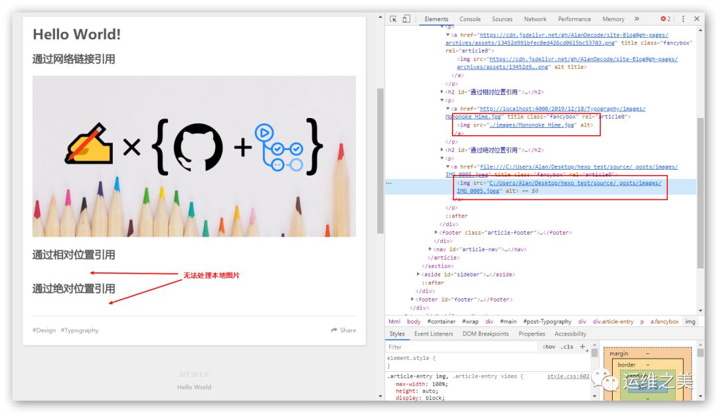Click the #Design tag link
Viewport: 717px width, 413px height.
click(44, 330)
